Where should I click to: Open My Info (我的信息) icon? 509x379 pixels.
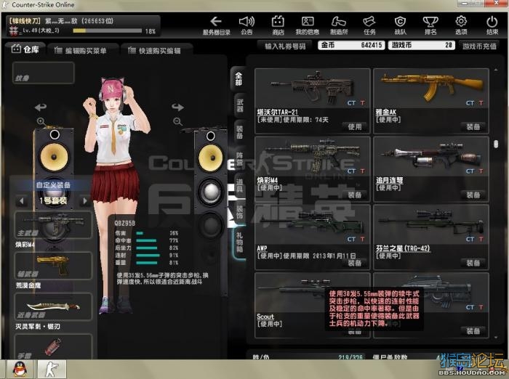pos(308,25)
